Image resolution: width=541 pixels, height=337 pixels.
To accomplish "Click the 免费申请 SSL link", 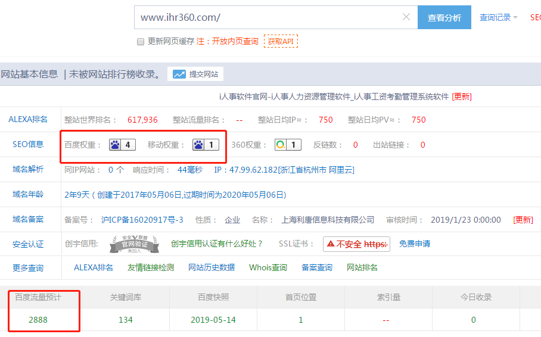I will (x=415, y=244).
